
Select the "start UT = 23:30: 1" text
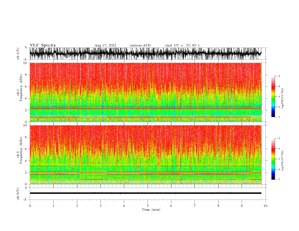(x=182, y=45)
